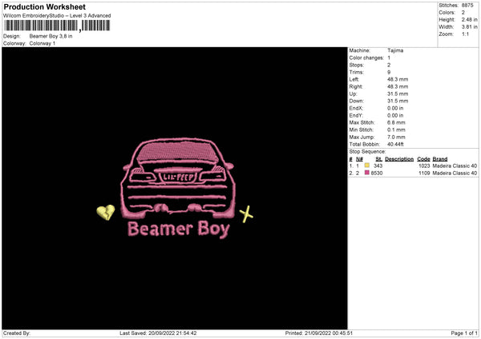The image size is (481, 339).
Task: Click the Total Bobbin value 40.44ft
Action: tap(396, 144)
